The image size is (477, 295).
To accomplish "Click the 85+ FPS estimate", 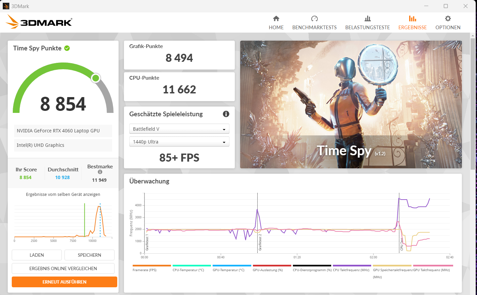I will coord(179,158).
